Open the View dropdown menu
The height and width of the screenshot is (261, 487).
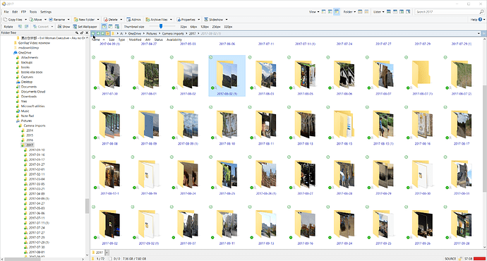[314, 12]
